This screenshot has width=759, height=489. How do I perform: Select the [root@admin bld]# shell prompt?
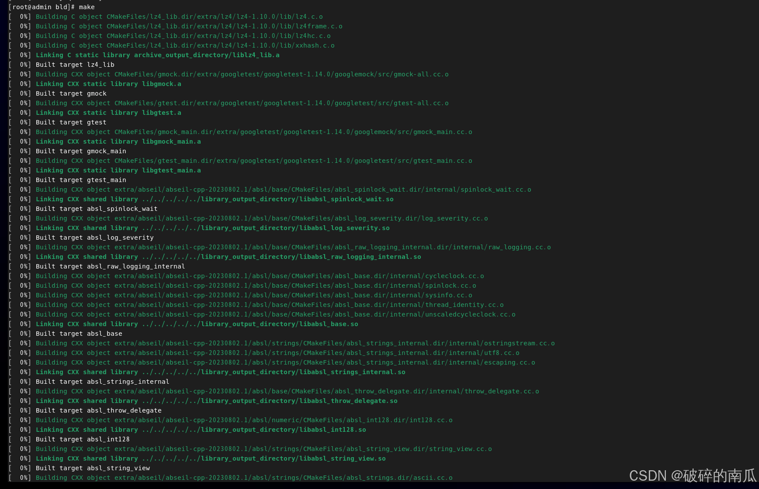(x=41, y=7)
